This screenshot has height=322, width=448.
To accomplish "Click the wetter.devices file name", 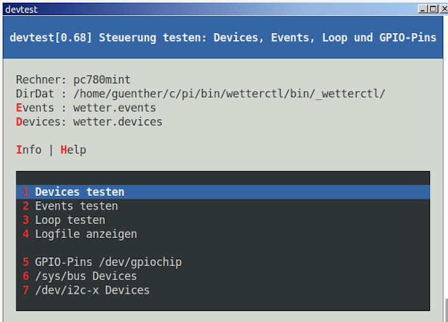I will [x=118, y=121].
